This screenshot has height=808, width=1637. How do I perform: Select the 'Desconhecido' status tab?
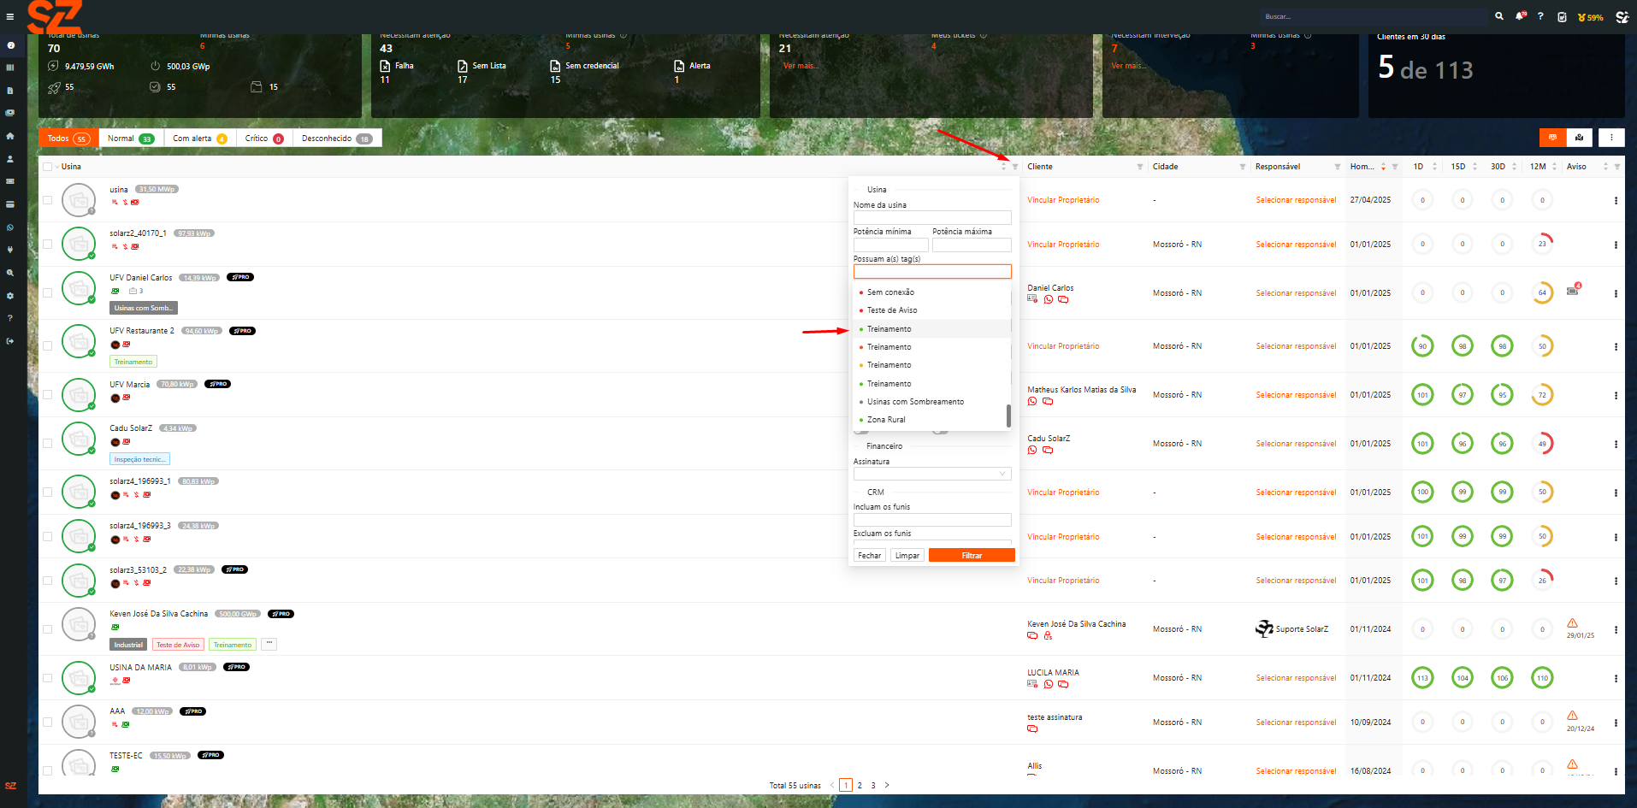(x=336, y=139)
